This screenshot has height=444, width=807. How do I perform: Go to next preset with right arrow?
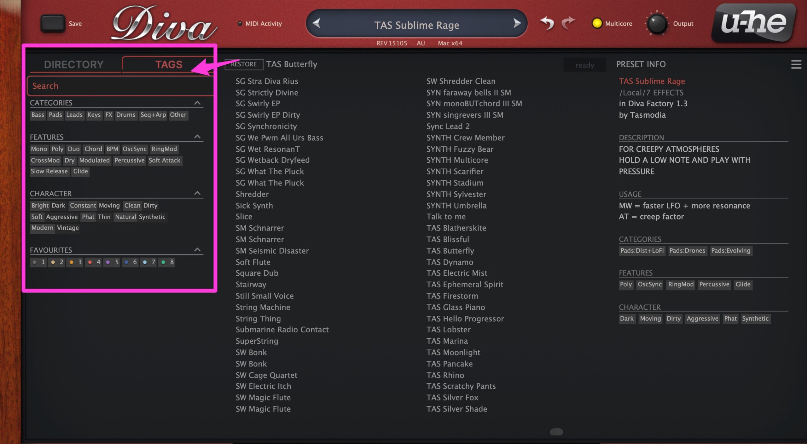pyautogui.click(x=517, y=23)
